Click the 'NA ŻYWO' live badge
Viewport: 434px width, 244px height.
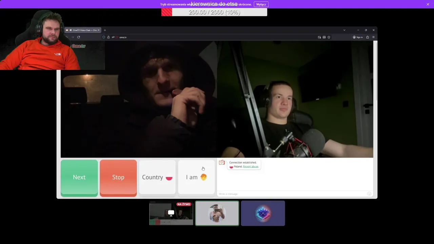tap(184, 204)
